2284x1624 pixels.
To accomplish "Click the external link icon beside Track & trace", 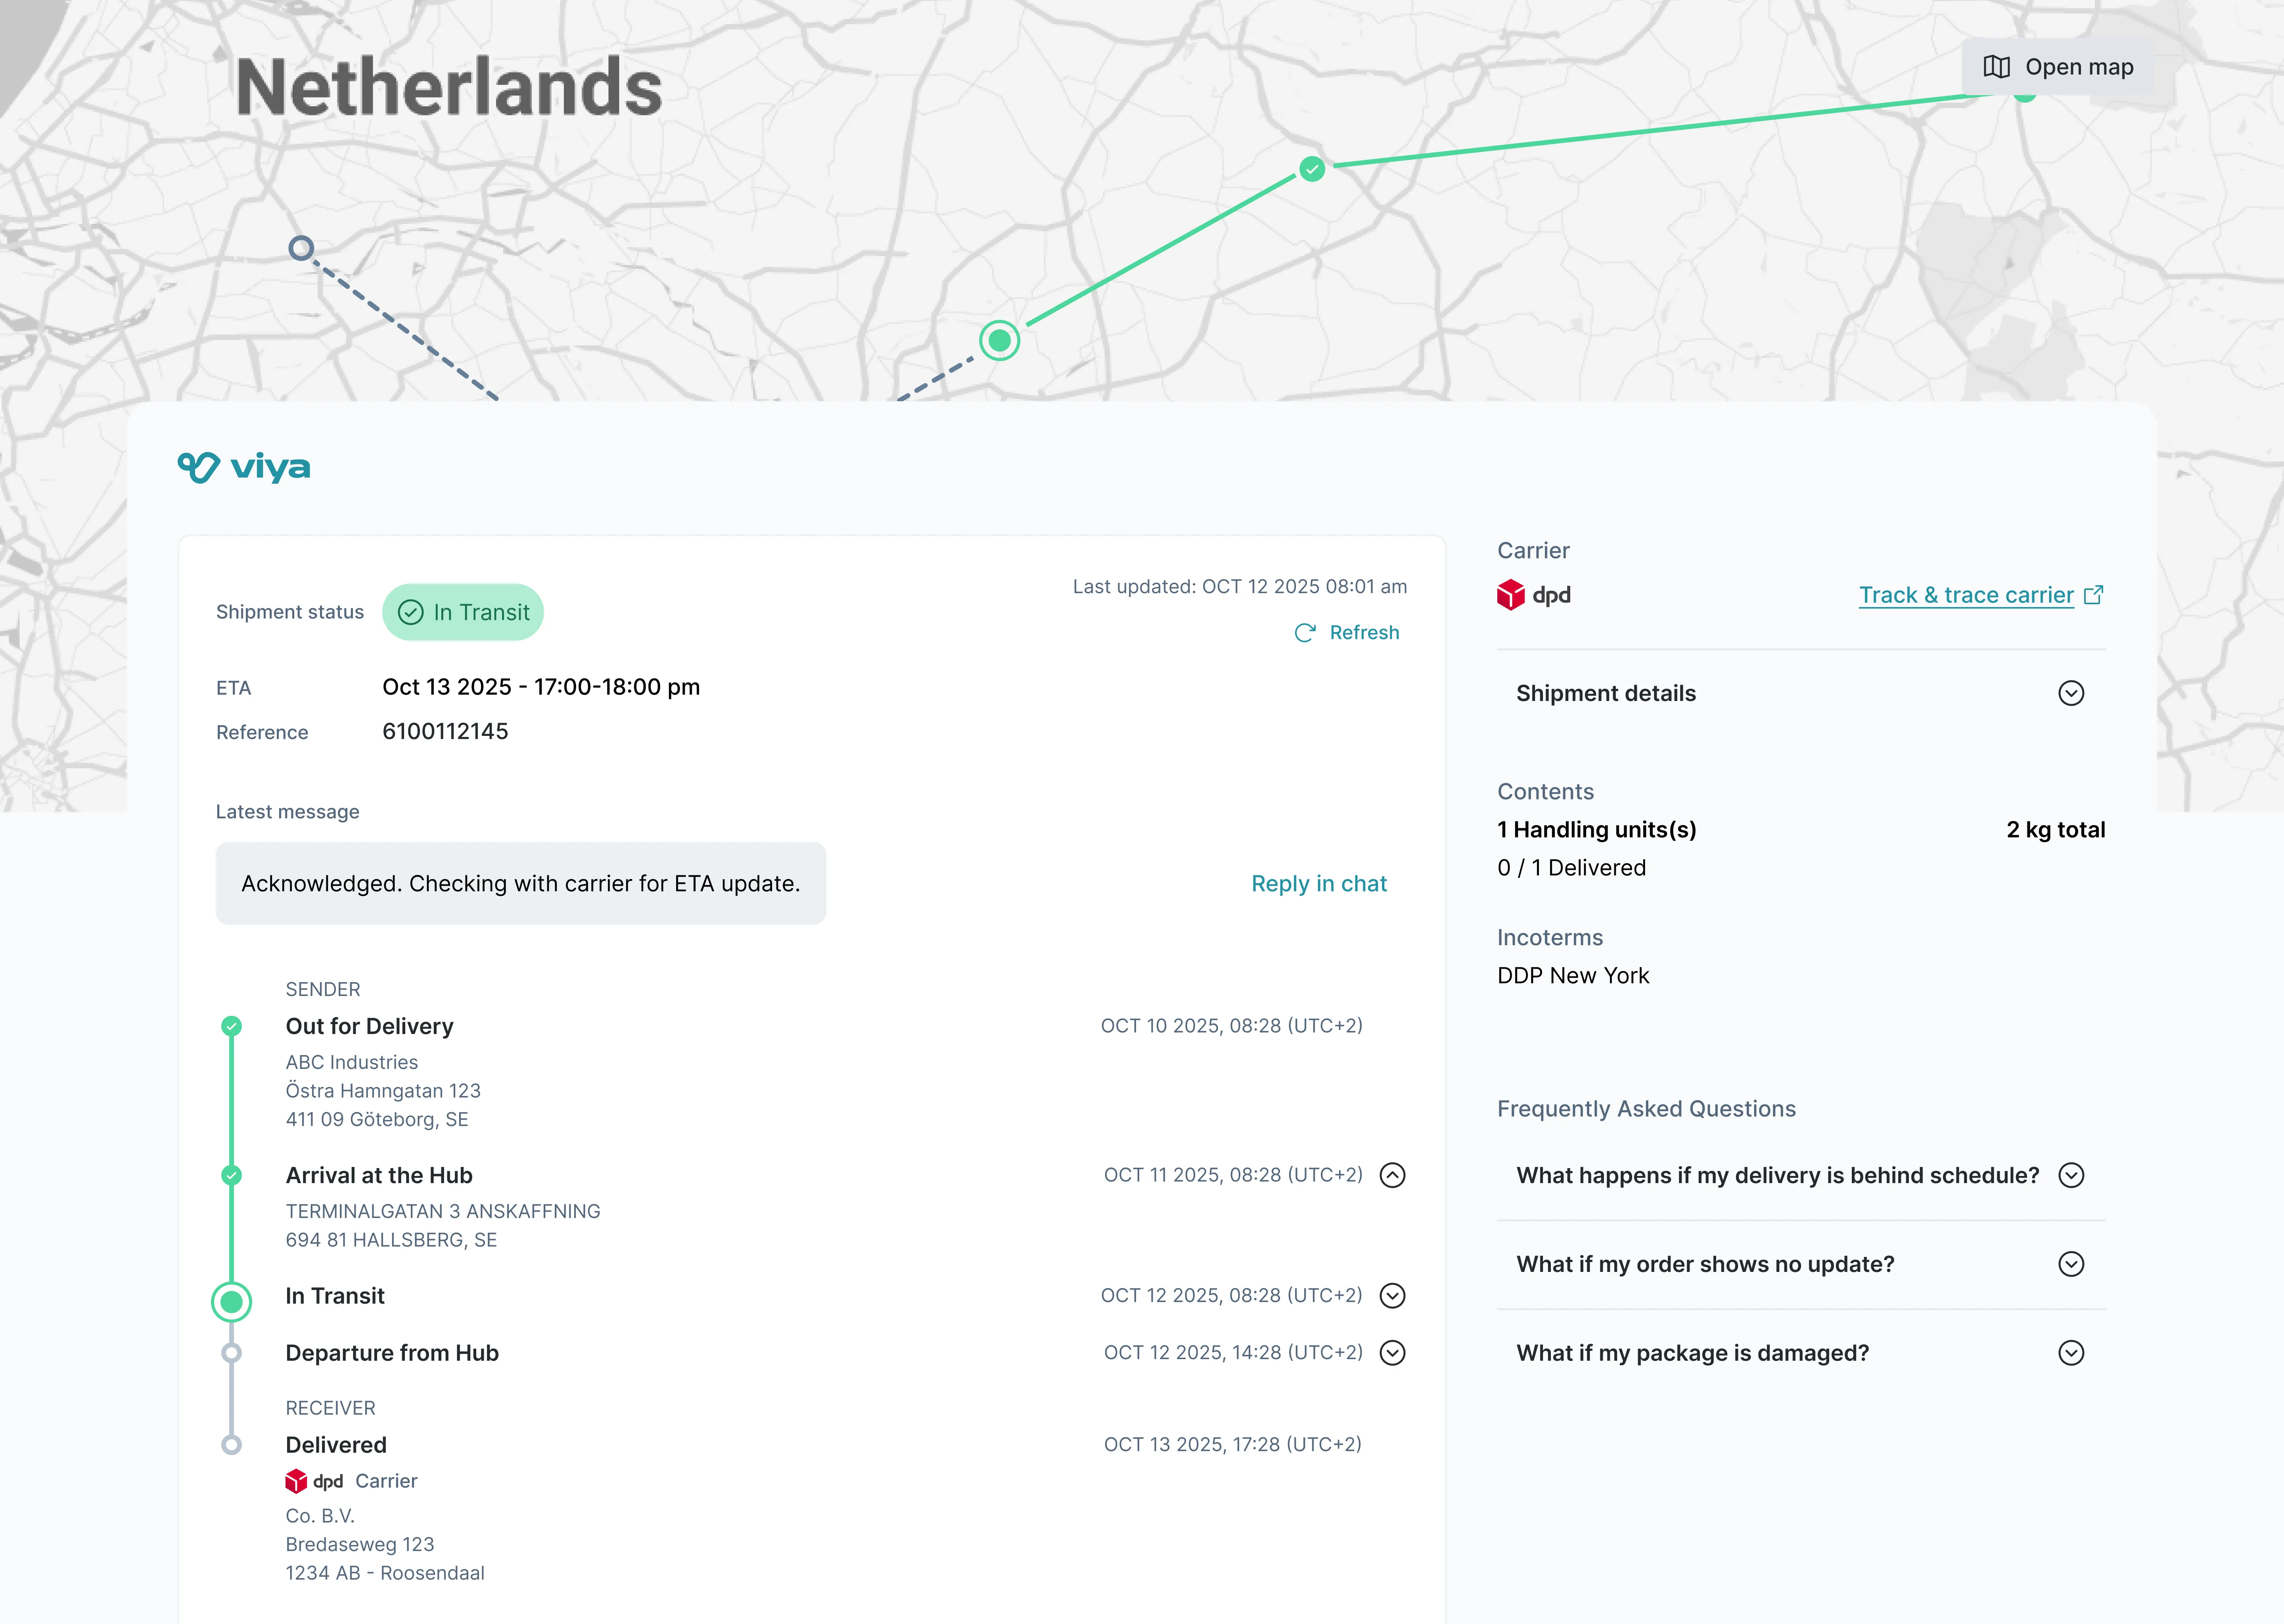I will click(x=2094, y=593).
